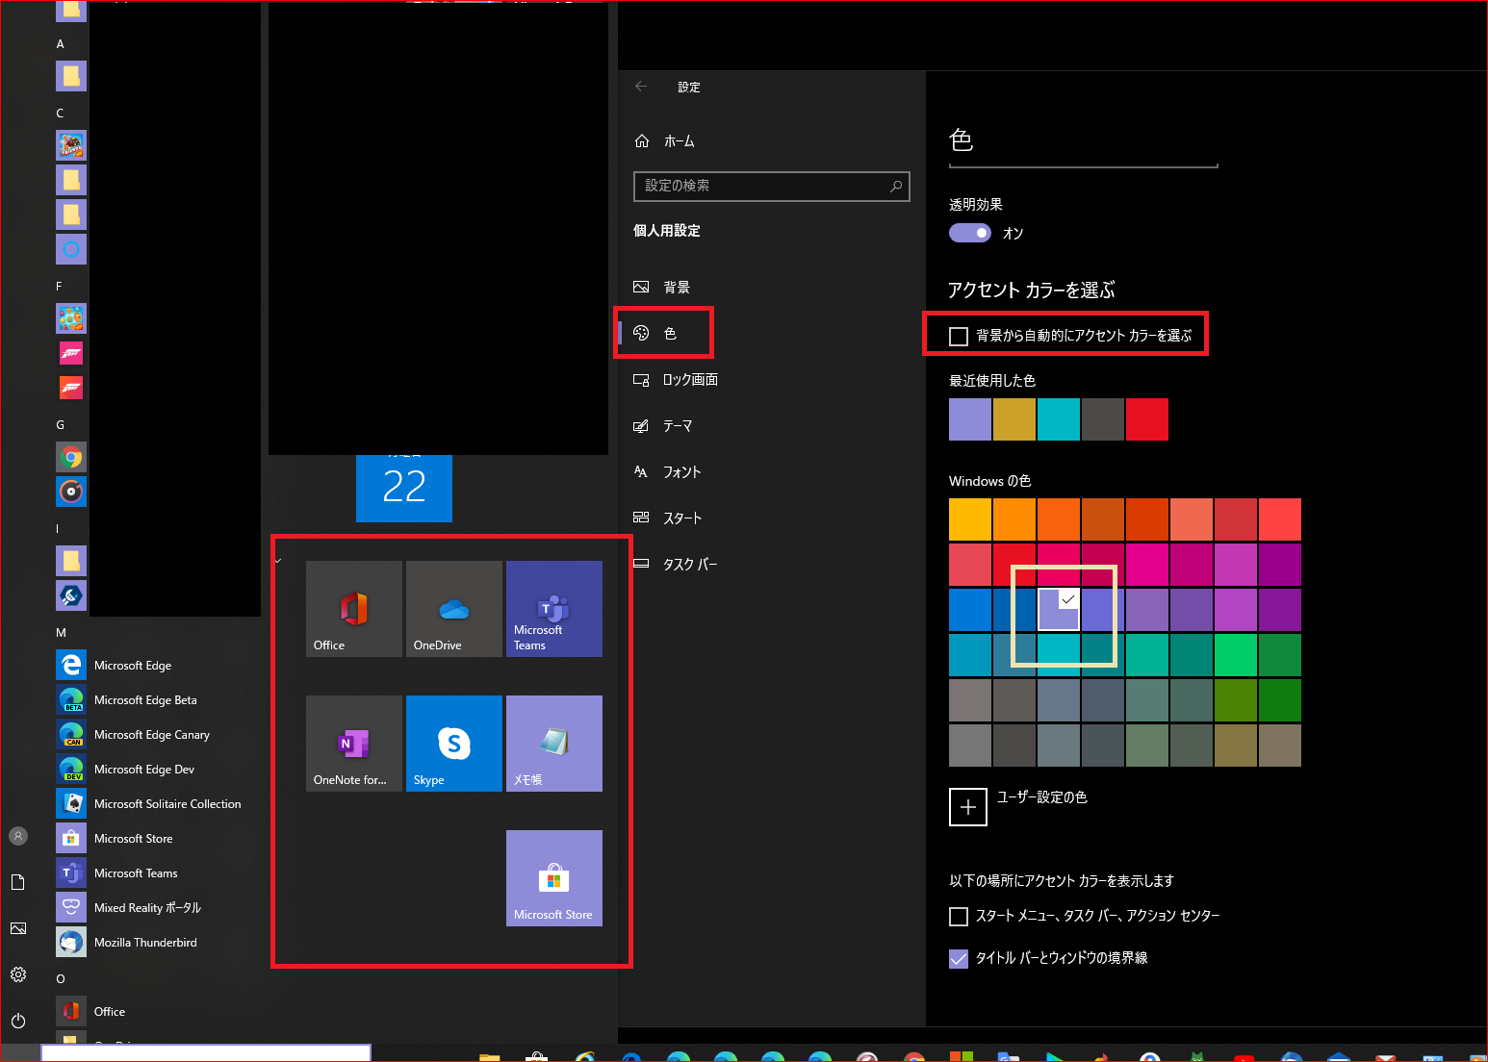Open Pictures icon in Start menu rail
The height and width of the screenshot is (1062, 1488).
click(18, 928)
